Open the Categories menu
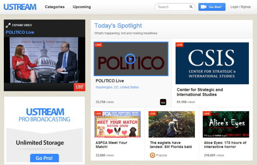 point(54,7)
